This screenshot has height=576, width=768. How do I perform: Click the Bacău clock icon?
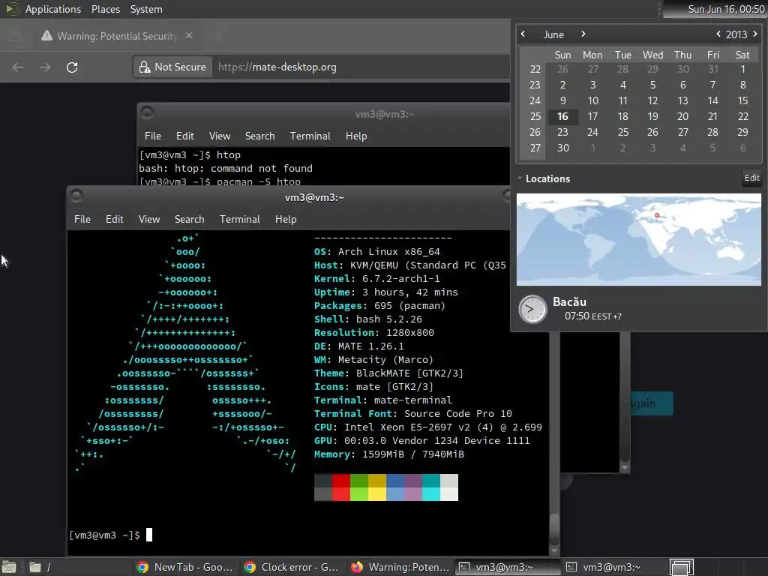click(532, 309)
